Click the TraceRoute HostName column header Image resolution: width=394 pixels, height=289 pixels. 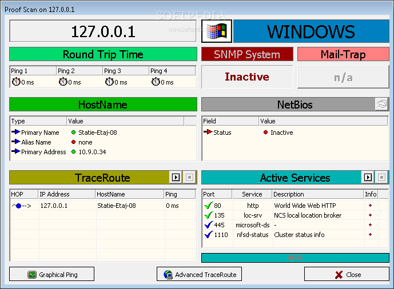[130, 194]
